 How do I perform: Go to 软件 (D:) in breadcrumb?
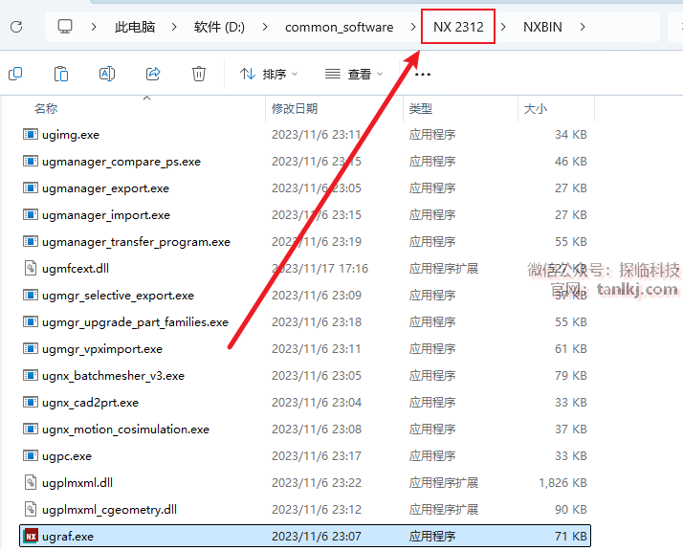click(219, 27)
